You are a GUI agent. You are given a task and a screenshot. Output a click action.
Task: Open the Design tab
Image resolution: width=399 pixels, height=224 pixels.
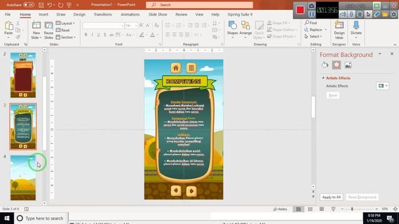click(x=79, y=14)
